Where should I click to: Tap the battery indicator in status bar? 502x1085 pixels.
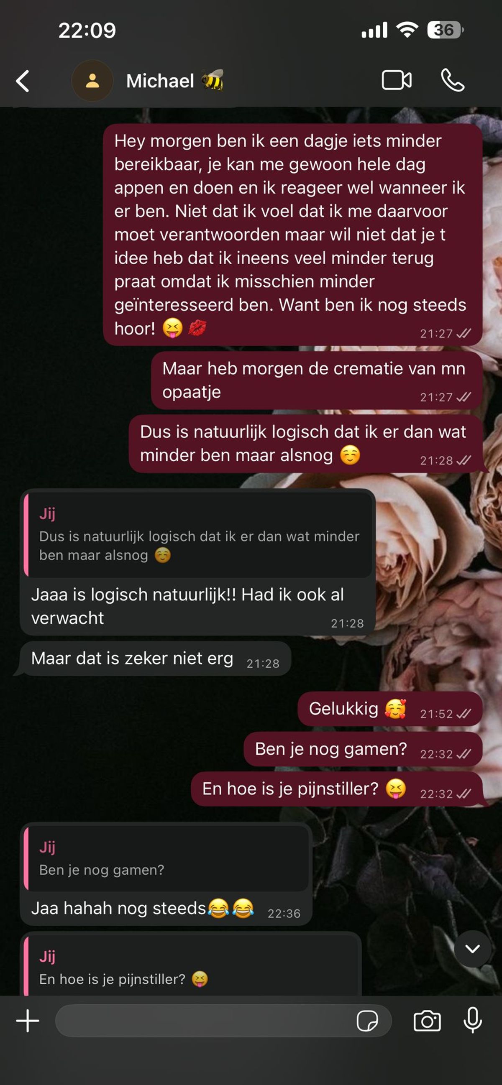click(x=445, y=30)
